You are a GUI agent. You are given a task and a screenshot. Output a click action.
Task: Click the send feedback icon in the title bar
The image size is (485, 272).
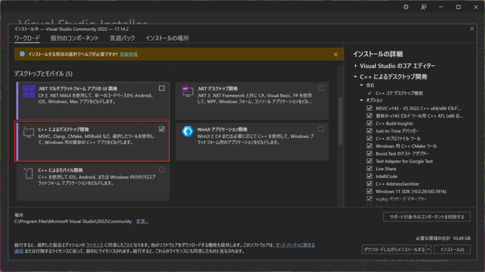pos(423,7)
